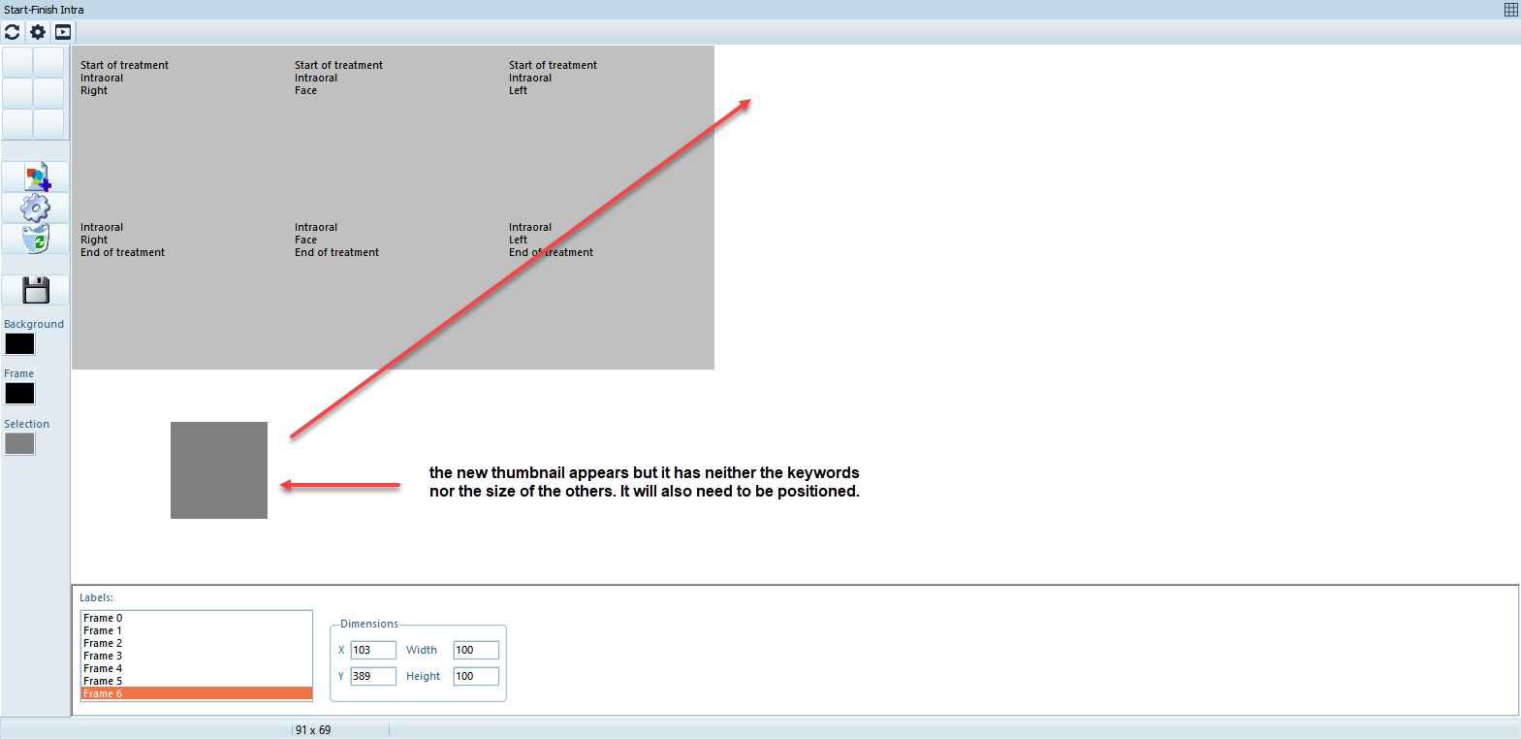Open the Background color swatch
The height and width of the screenshot is (739, 1521).
pos(19,344)
